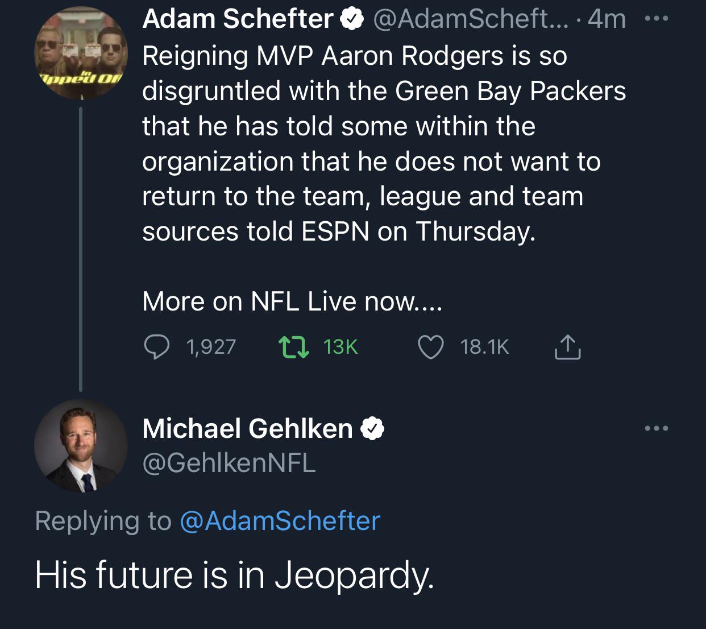Click Adam Schefter's verified badge

351,19
